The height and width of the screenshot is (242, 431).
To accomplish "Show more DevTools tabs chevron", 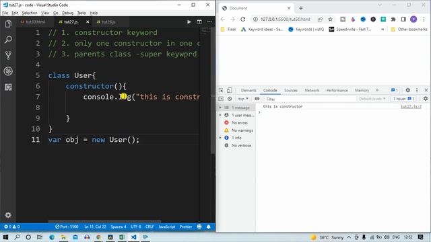I will click(x=377, y=90).
